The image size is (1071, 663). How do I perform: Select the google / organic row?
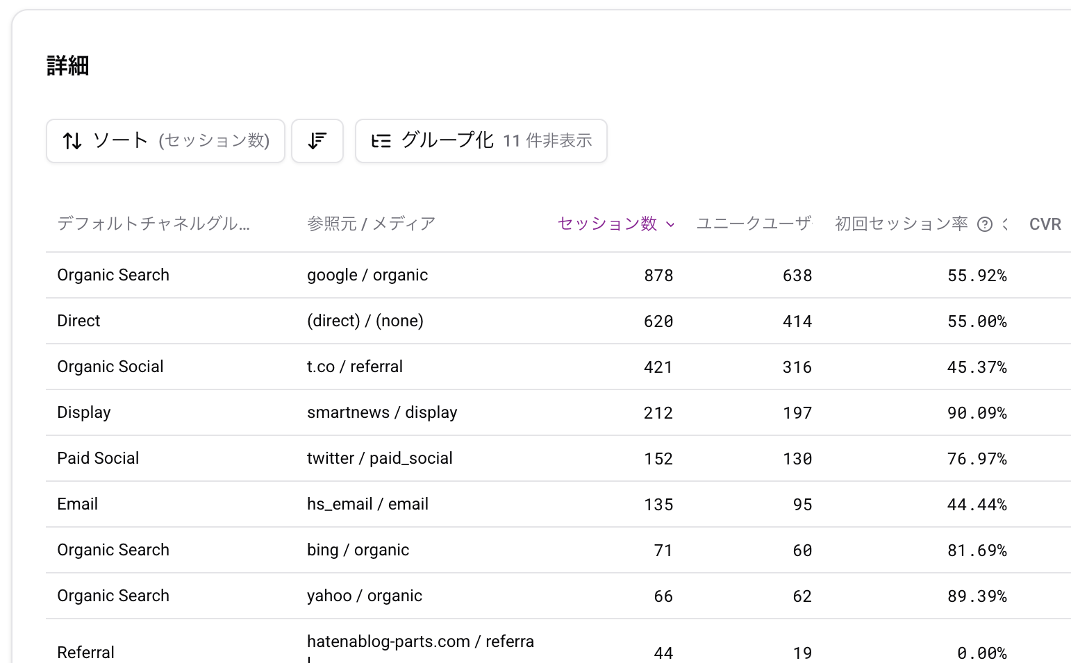coord(367,275)
